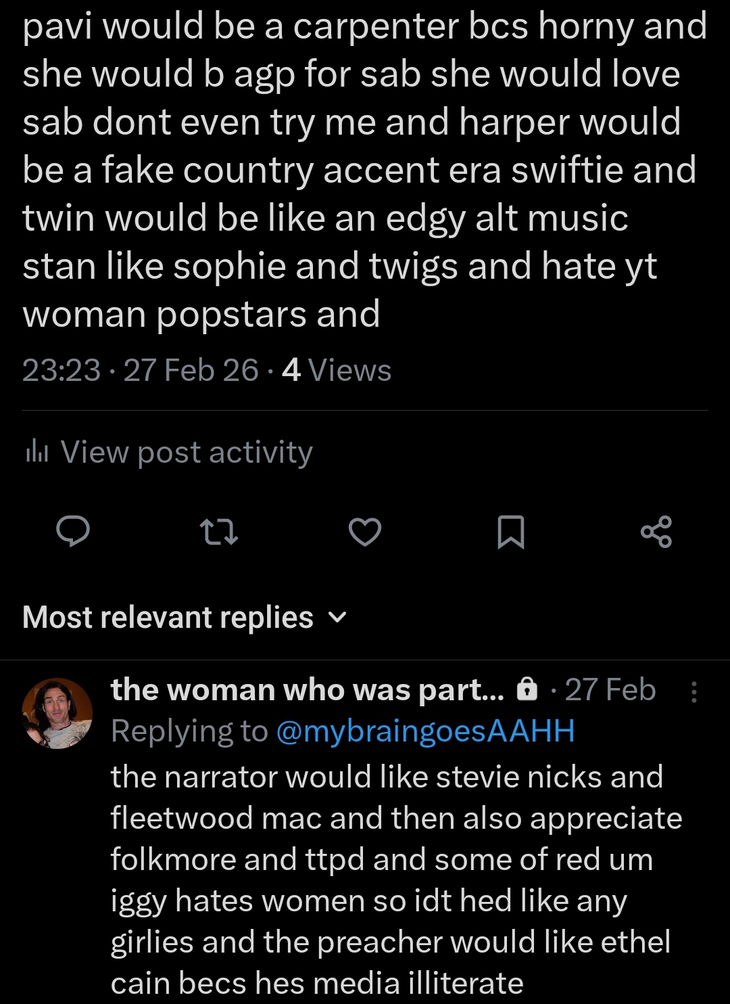The width and height of the screenshot is (730, 1004).
Task: Like the post with heart icon
Action: tap(365, 532)
